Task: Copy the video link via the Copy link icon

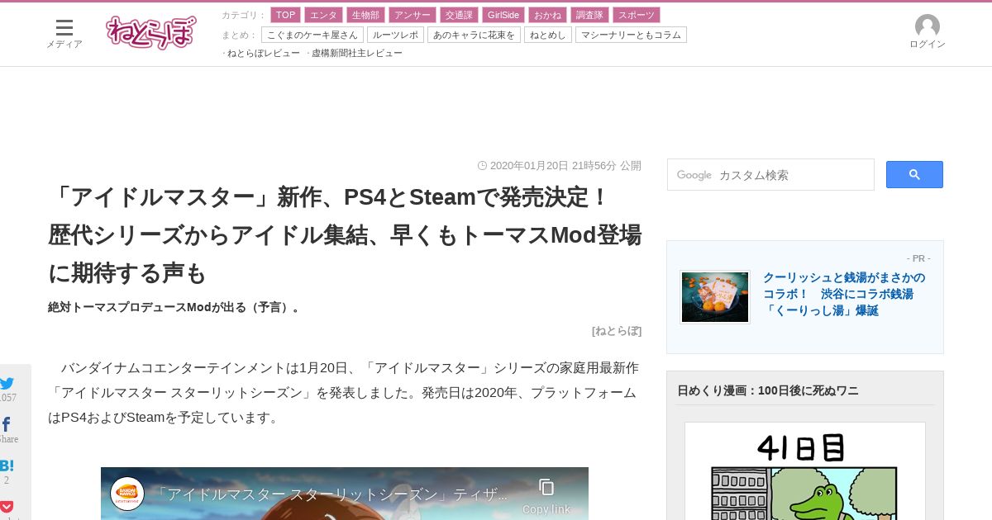Action: 546,496
